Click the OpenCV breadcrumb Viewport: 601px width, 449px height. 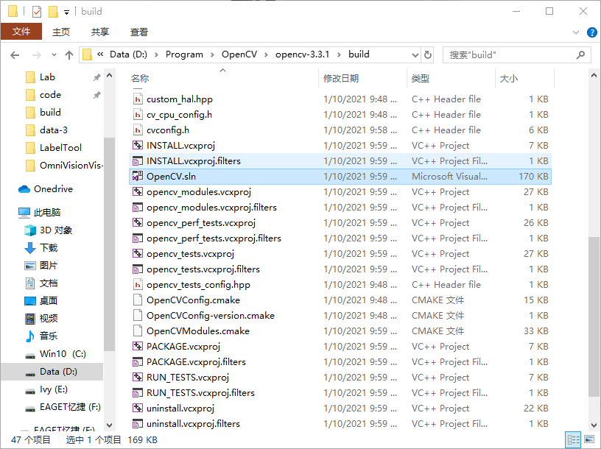click(x=239, y=54)
